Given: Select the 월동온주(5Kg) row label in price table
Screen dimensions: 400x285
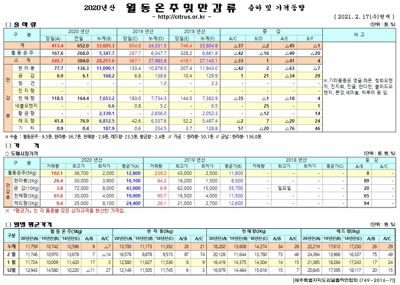Looking at the screenshot, I should point(21,173).
